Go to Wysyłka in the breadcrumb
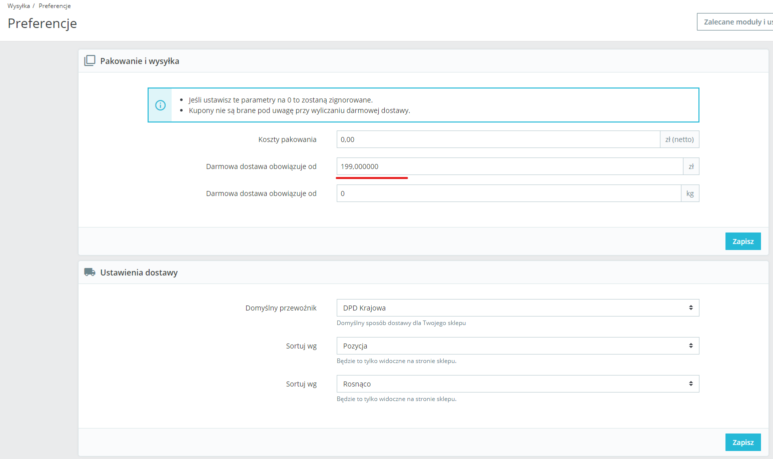 pyautogui.click(x=19, y=6)
